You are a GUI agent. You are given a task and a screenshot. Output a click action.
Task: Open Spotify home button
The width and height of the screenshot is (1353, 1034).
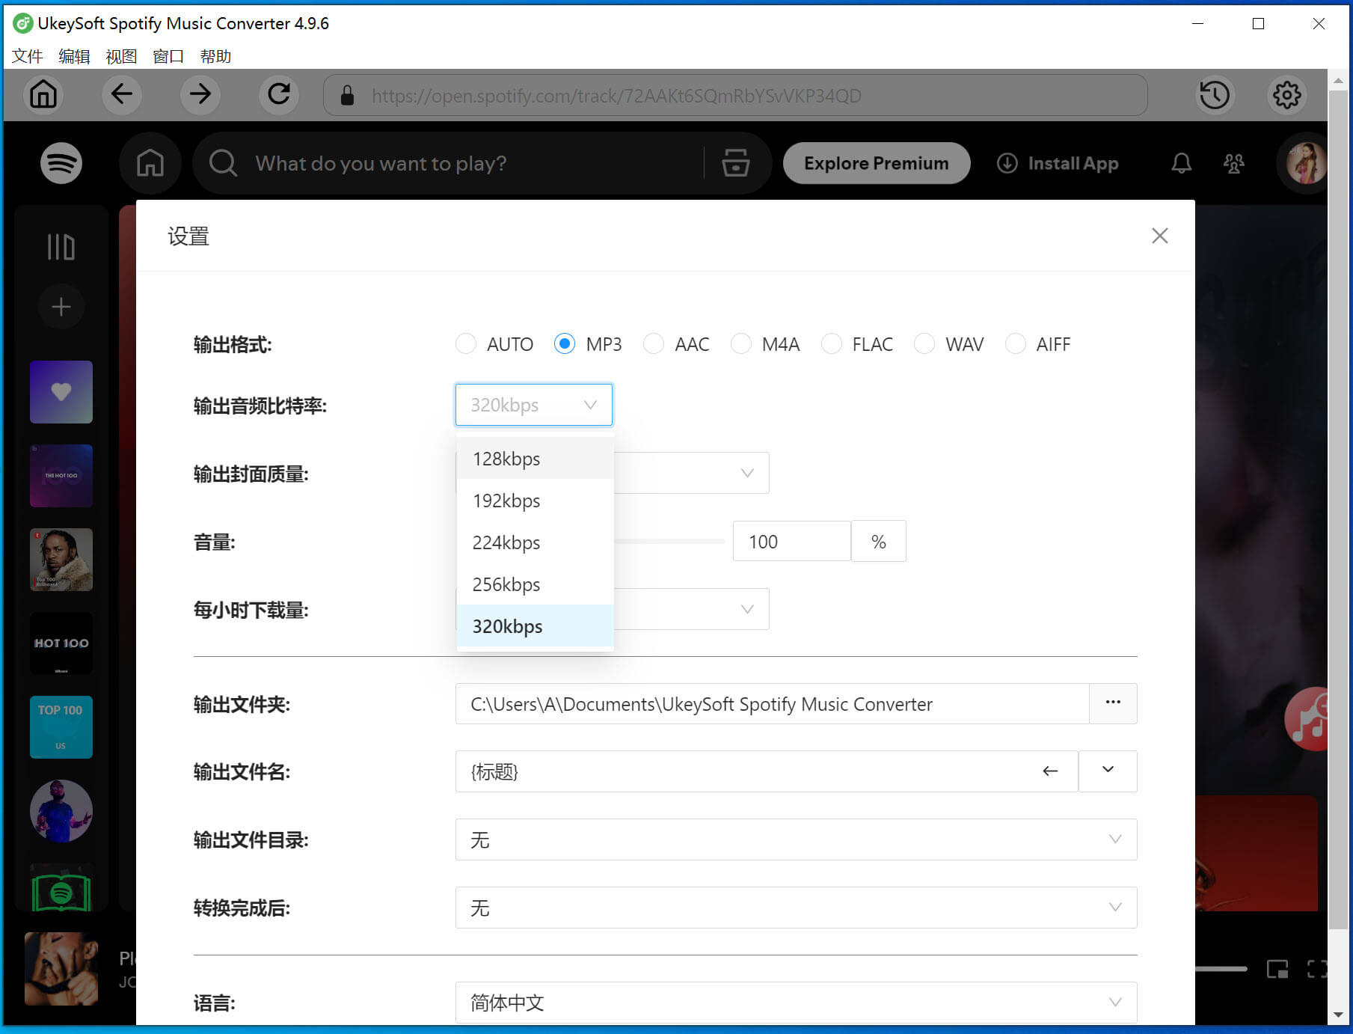coord(150,163)
